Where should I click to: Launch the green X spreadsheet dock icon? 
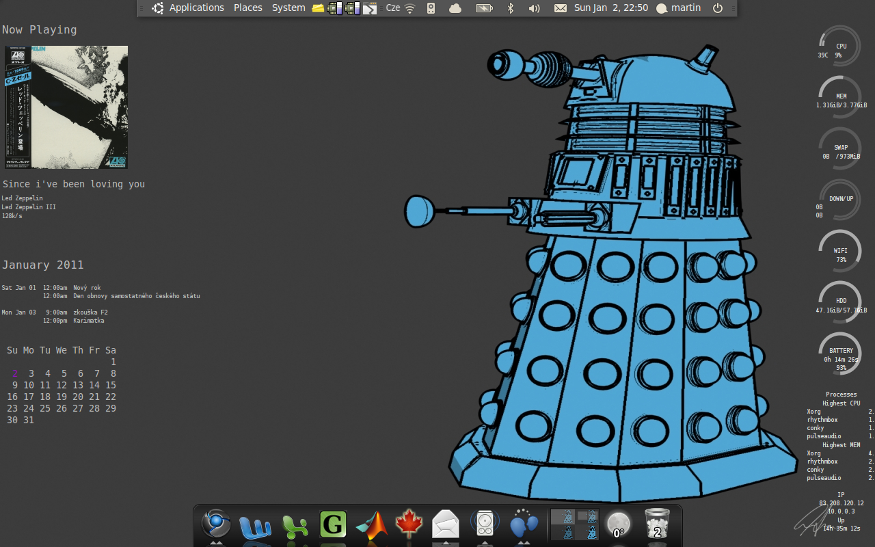tap(295, 526)
